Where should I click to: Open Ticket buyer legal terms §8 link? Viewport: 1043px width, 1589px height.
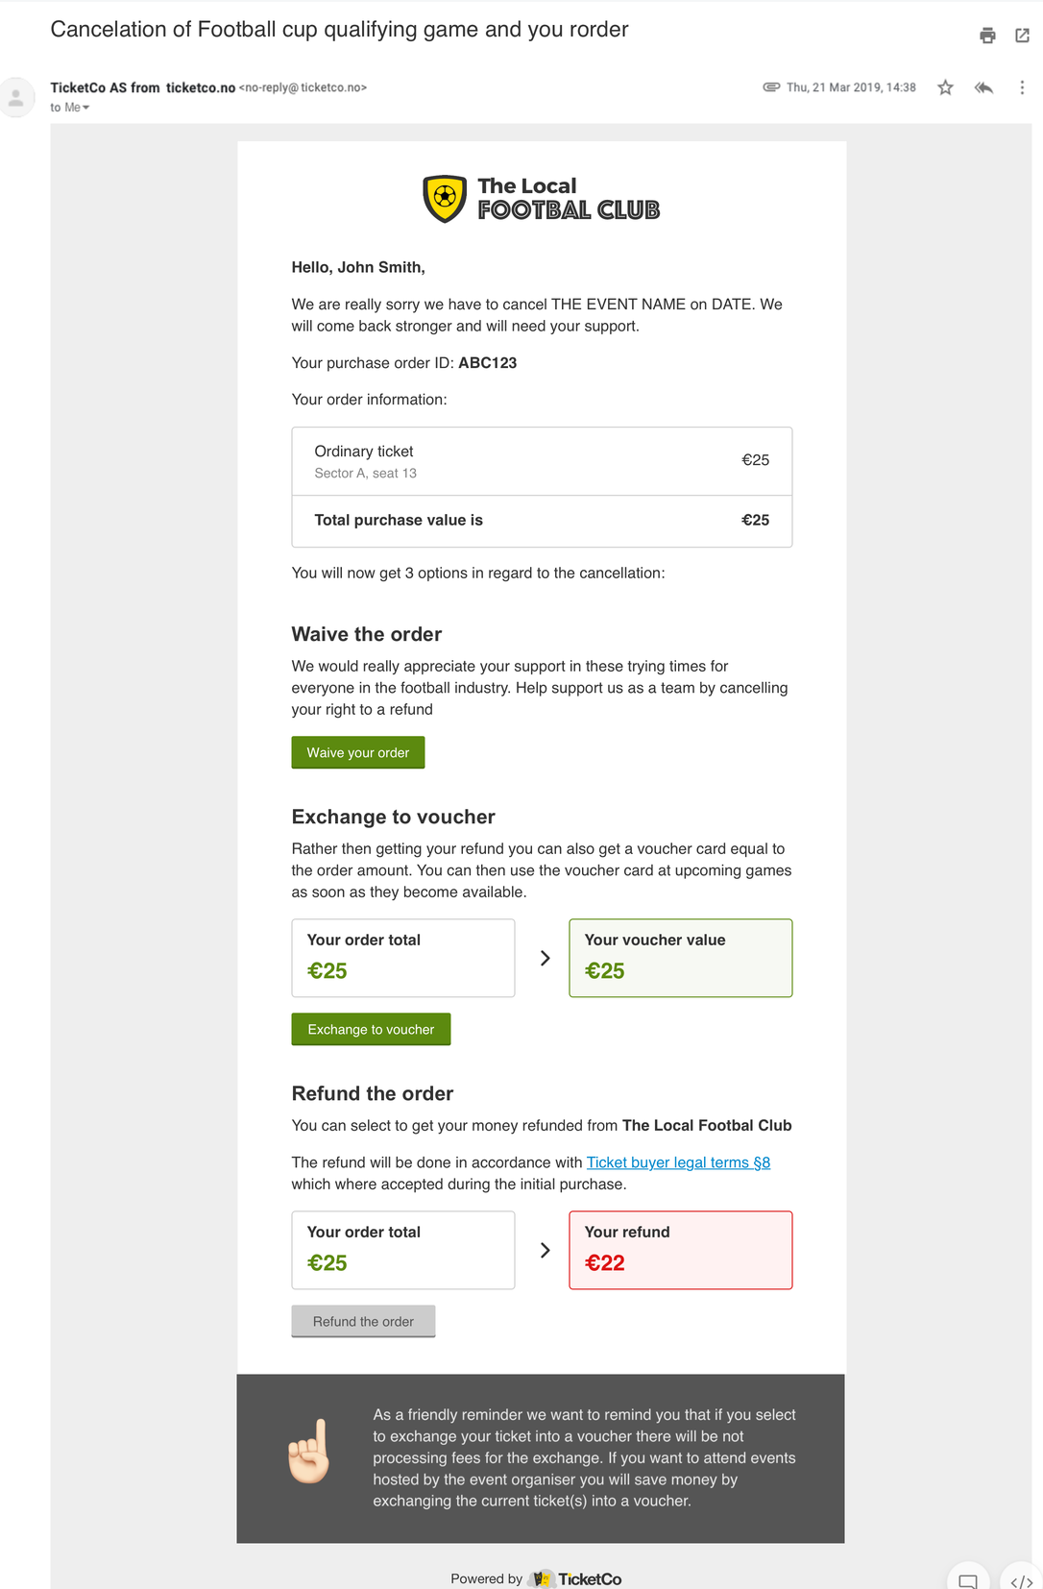[x=678, y=1162]
